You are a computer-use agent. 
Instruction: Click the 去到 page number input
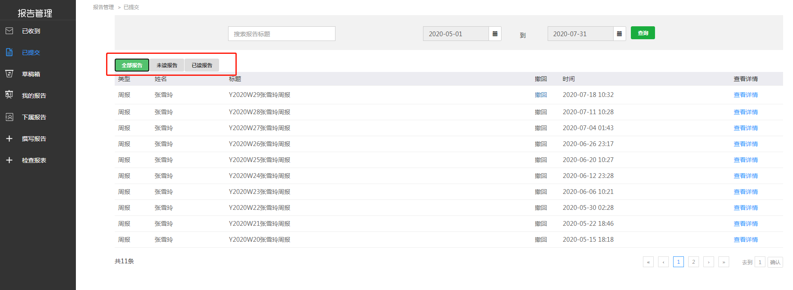click(x=760, y=262)
